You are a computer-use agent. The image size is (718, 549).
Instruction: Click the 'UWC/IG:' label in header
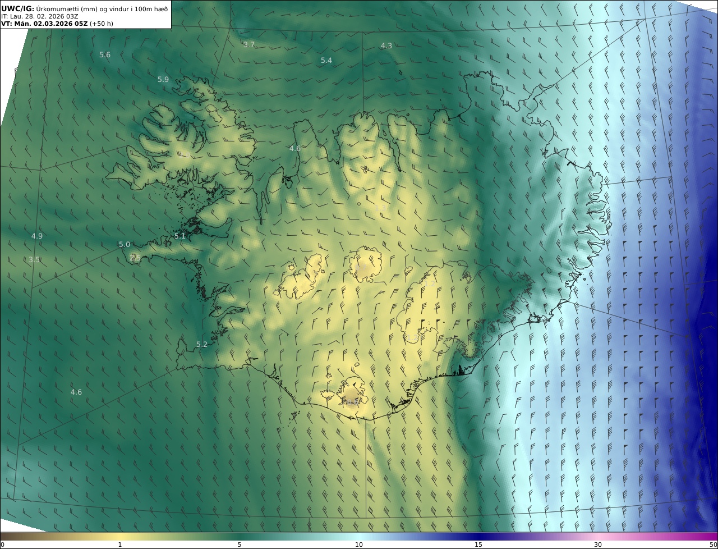[18, 8]
